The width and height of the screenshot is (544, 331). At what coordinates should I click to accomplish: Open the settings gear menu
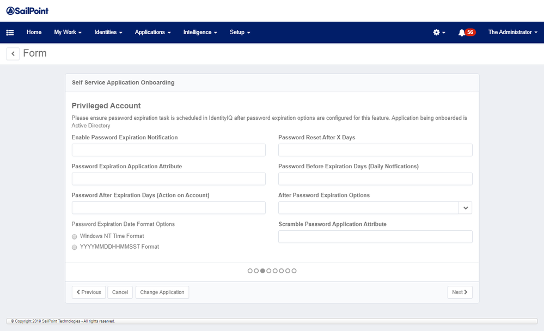[x=439, y=33]
